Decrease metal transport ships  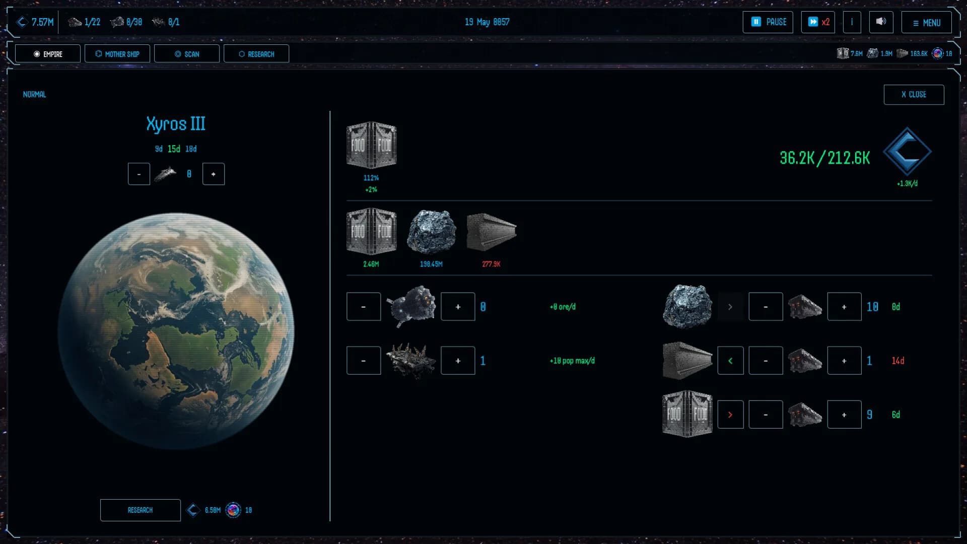click(x=766, y=361)
